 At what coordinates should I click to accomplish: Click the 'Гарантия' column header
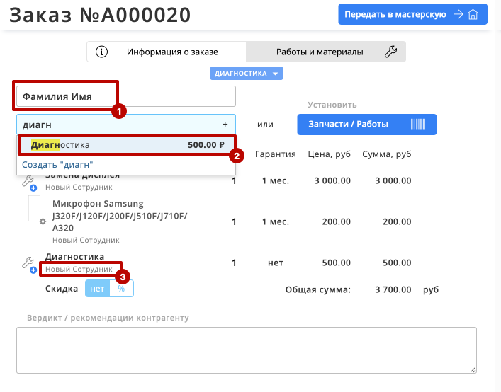(276, 154)
